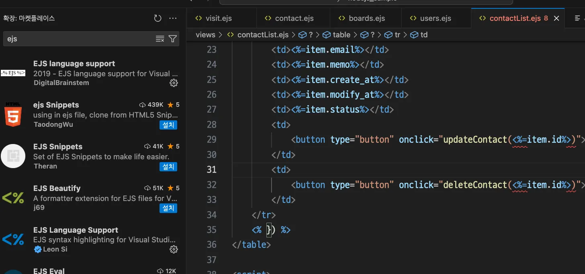Click the ejs extension search field
Screen dimensions: 585x274
point(80,39)
